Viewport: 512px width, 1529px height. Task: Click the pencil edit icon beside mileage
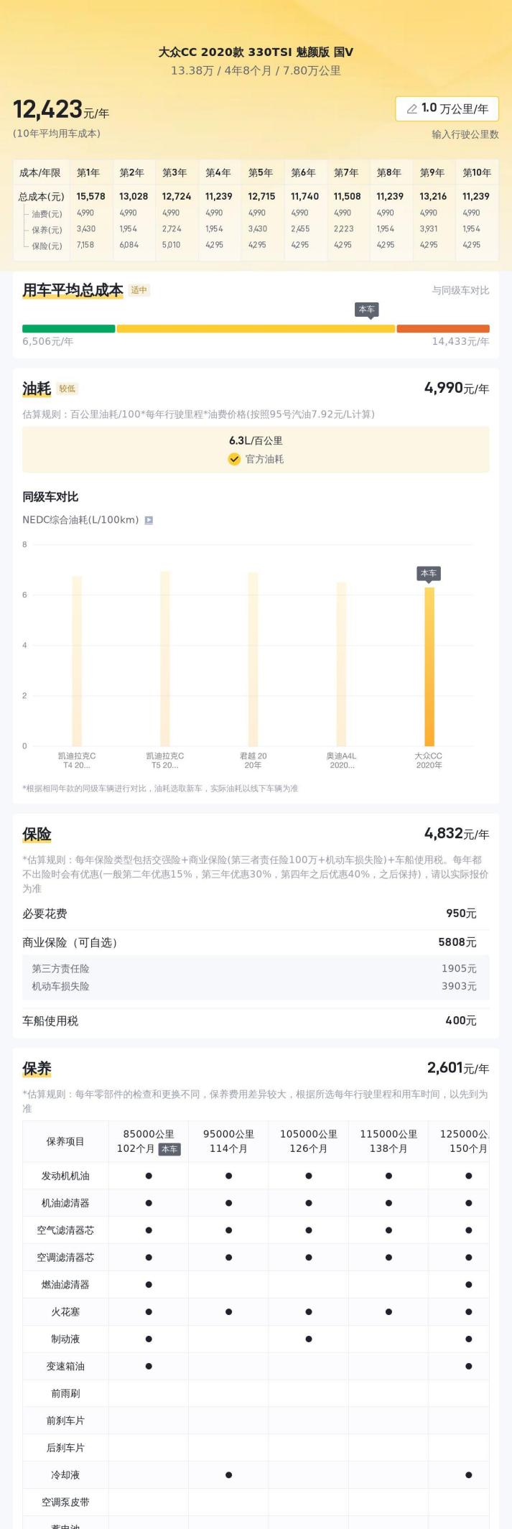411,109
